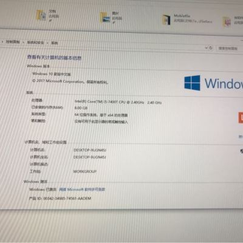Image resolution: width=243 pixels, height=243 pixels.
Task: Open the Pictures quick access folder icon
Action: (x=105, y=18)
